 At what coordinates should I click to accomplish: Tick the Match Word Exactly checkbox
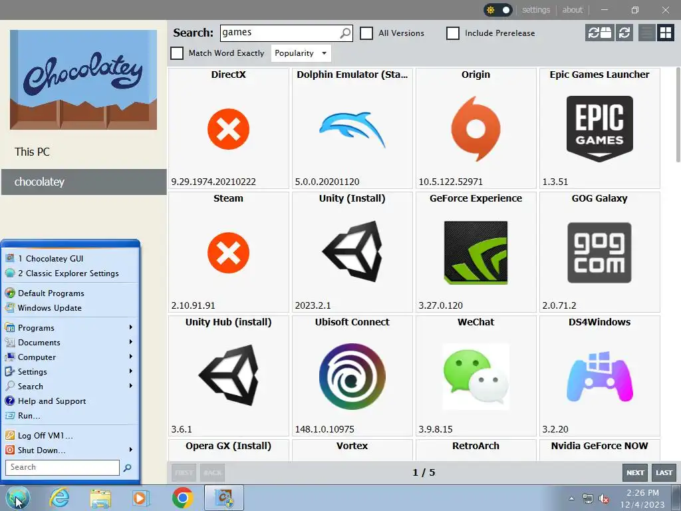(177, 53)
